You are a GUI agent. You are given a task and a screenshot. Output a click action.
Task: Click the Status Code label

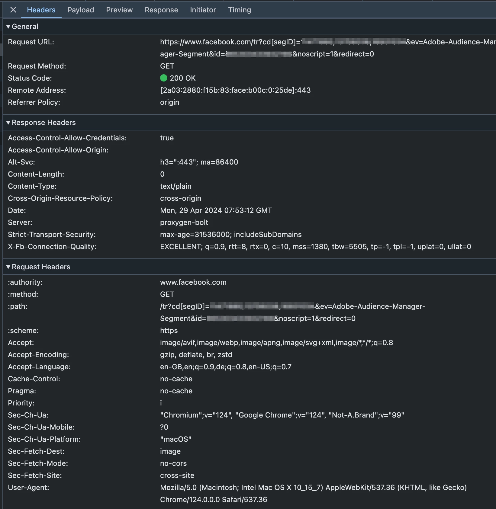tap(30, 78)
